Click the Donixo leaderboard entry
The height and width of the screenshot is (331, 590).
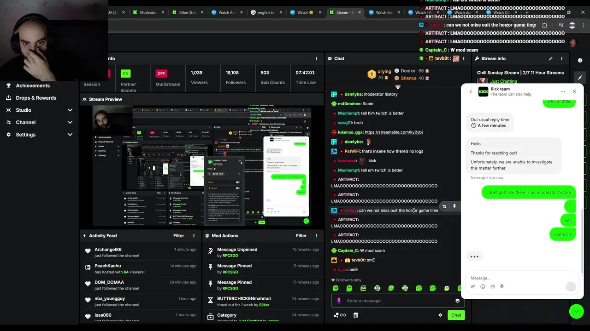tap(413, 71)
